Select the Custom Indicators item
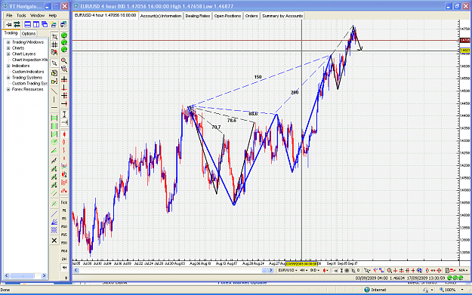Viewport: 472px width, 295px height. (28, 72)
